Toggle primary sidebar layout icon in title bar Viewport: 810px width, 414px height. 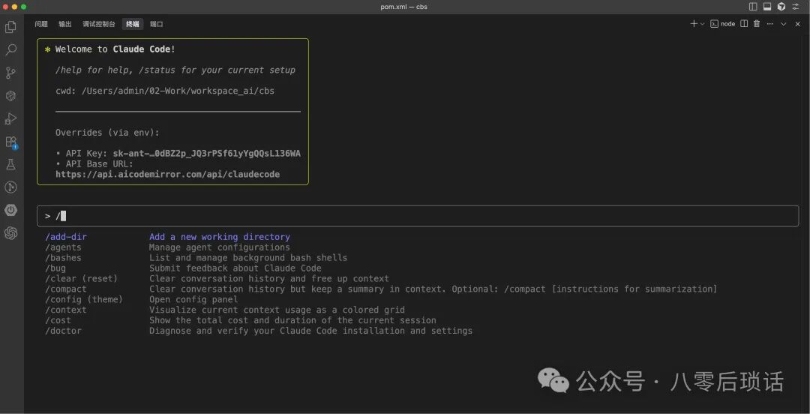click(x=753, y=7)
